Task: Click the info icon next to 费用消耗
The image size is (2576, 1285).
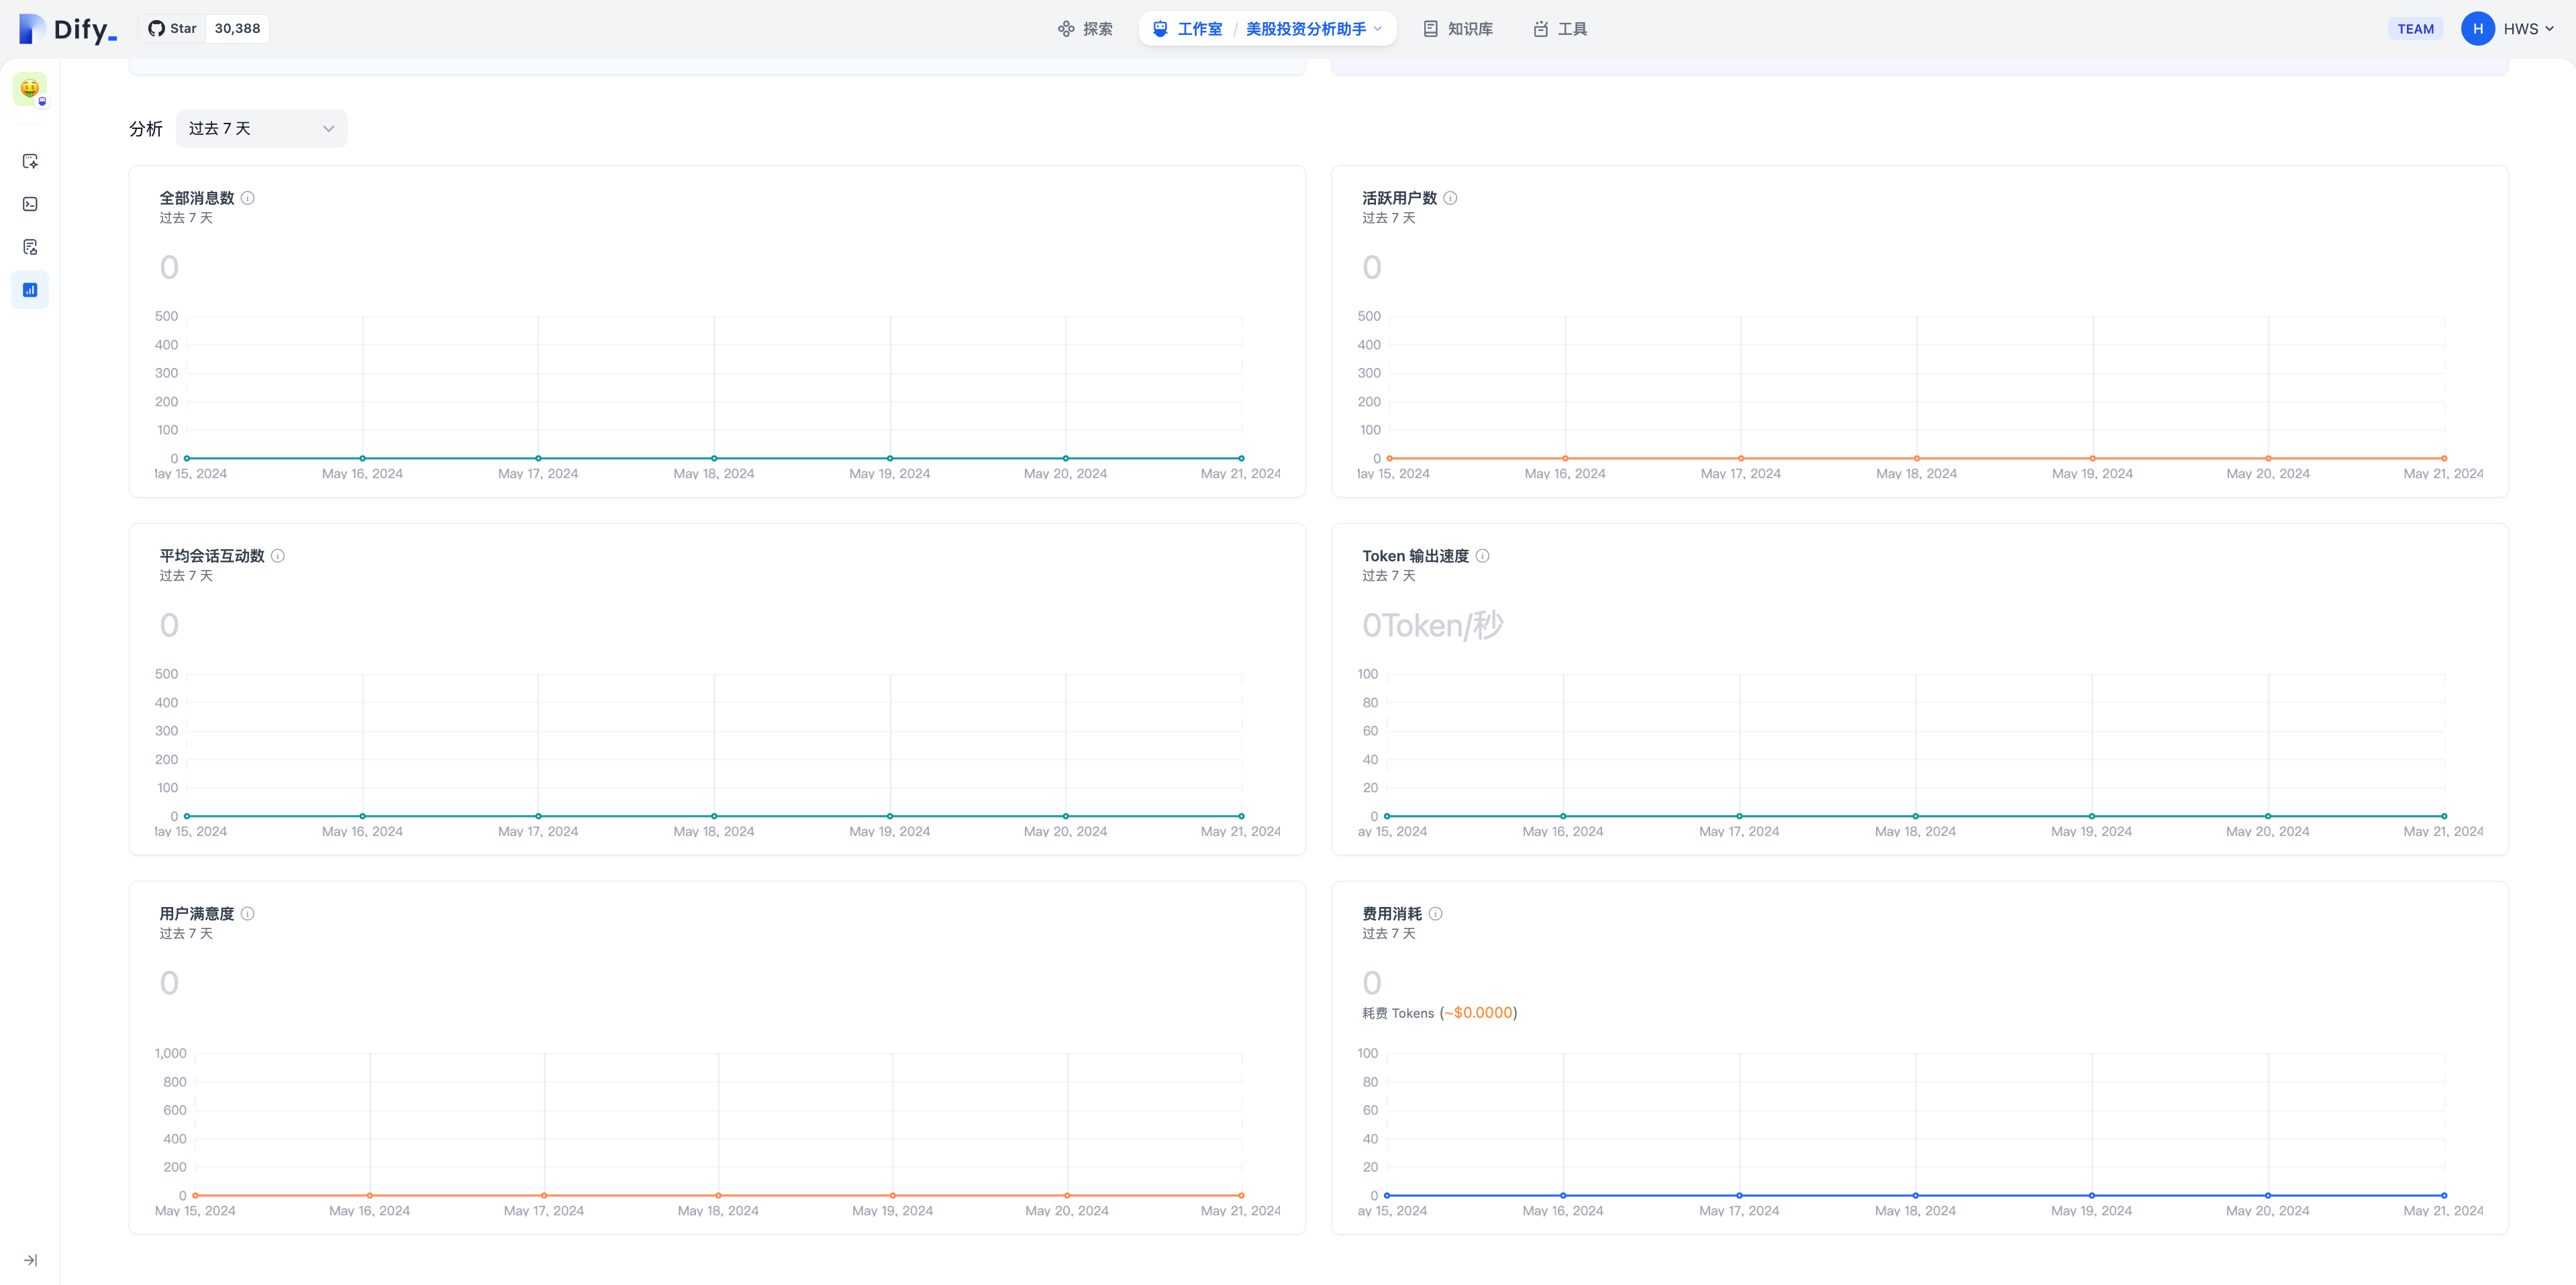Action: pos(1436,914)
